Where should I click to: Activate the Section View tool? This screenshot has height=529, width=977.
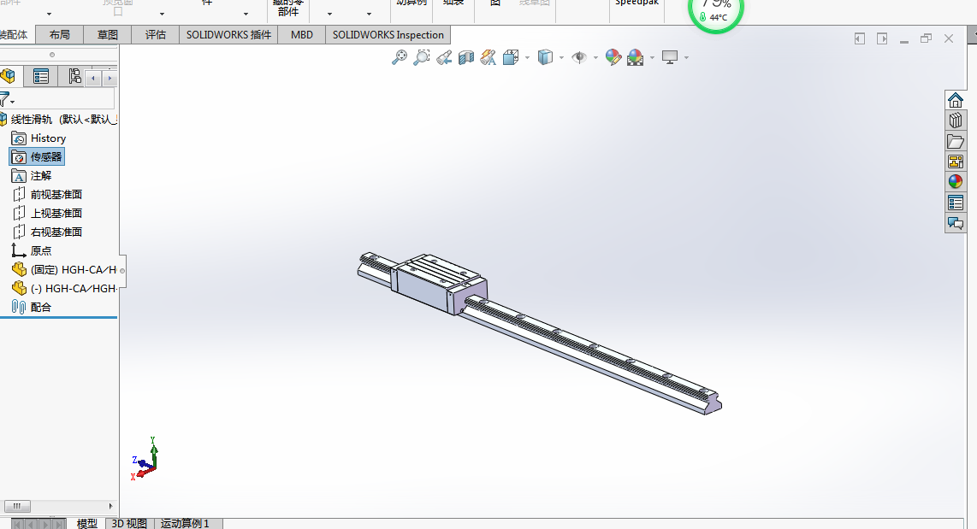(x=466, y=57)
